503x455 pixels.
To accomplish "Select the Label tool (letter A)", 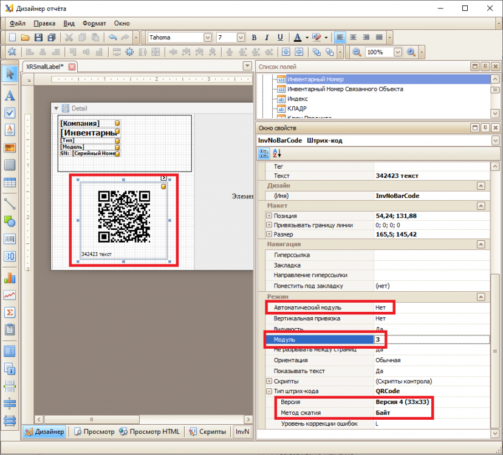I will [10, 95].
